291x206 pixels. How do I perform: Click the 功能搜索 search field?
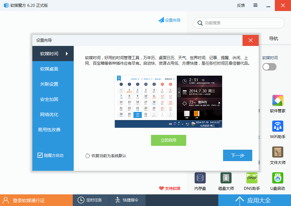point(242,23)
